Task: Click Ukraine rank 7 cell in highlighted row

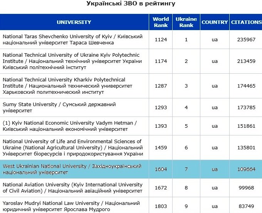Action: tap(186, 169)
